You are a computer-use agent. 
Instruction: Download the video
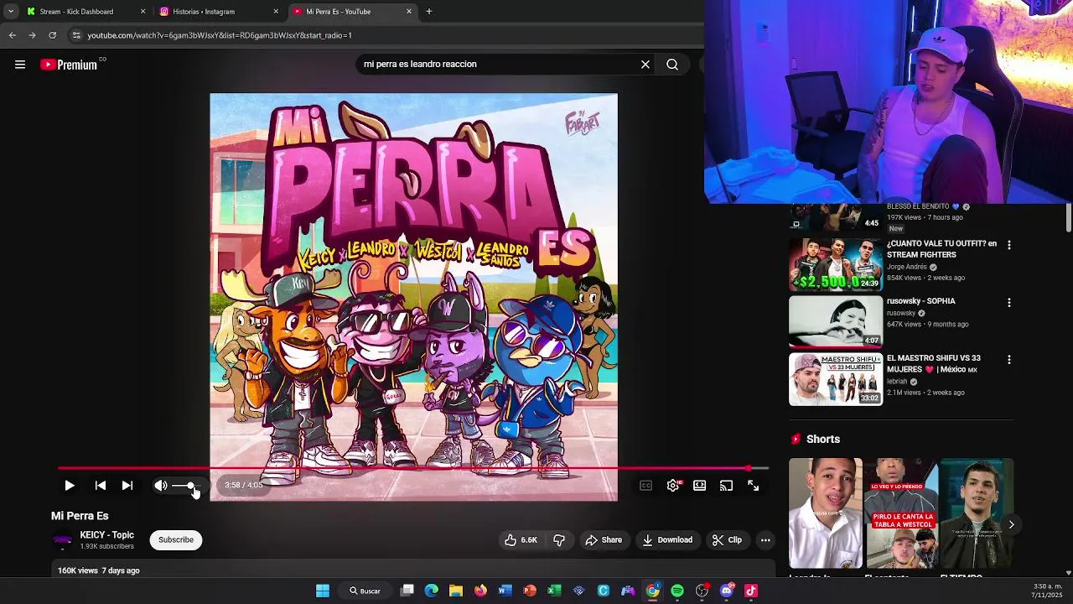pyautogui.click(x=667, y=540)
